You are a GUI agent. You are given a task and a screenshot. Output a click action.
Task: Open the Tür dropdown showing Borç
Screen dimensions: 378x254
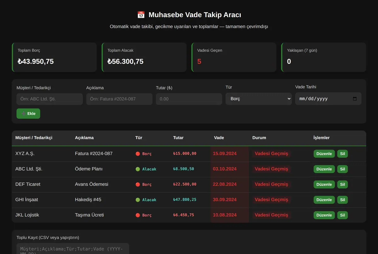pyautogui.click(x=259, y=99)
